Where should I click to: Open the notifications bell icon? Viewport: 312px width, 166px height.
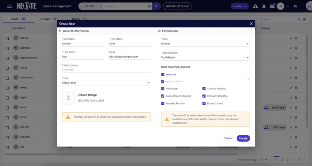point(264,6)
